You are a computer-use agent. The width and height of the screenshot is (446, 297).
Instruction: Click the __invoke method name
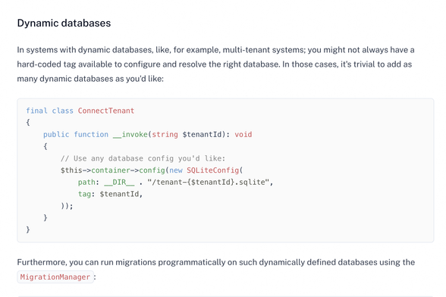tap(130, 134)
